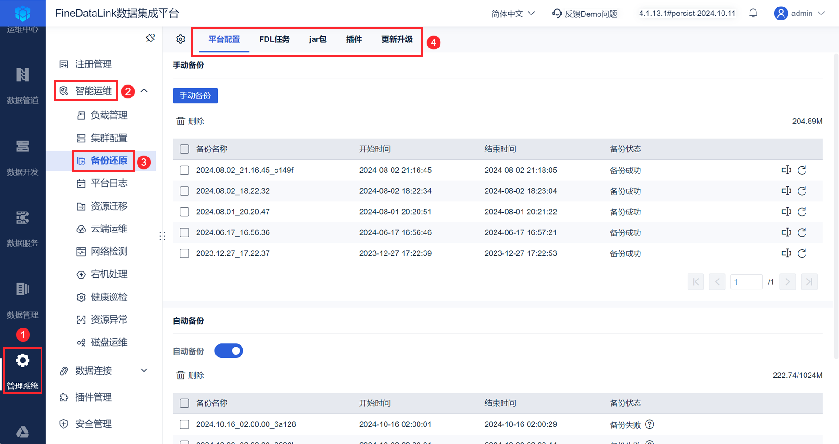Open 集群配置 in sidebar

coord(103,138)
